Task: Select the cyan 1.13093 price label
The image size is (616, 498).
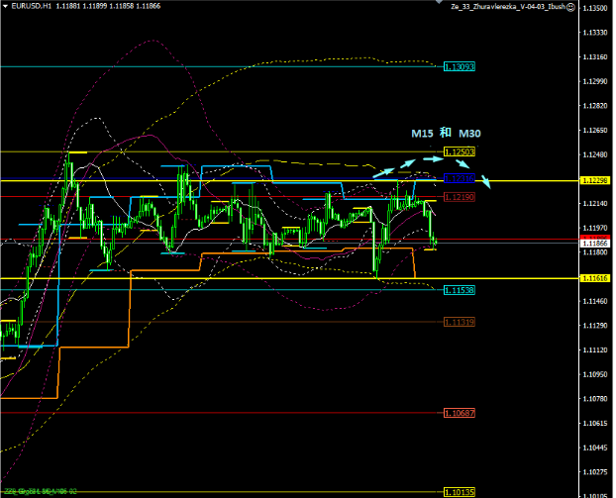Action: [x=460, y=66]
